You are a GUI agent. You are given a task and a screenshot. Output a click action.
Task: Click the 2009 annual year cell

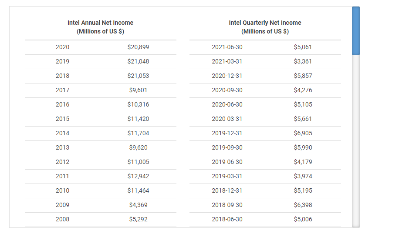(x=62, y=205)
